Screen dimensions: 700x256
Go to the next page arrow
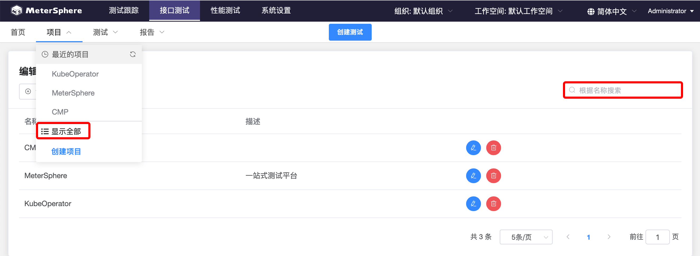pyautogui.click(x=609, y=237)
